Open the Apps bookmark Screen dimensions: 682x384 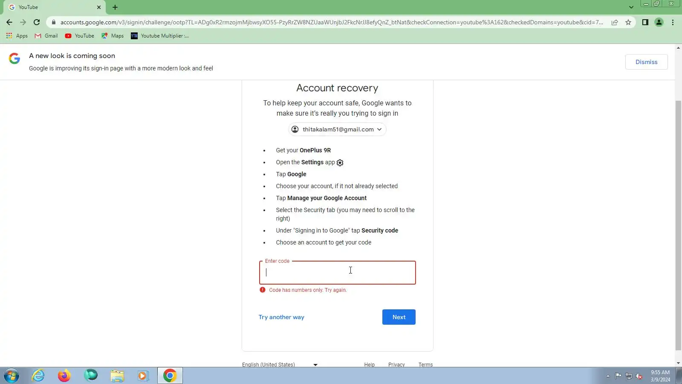coord(17,36)
